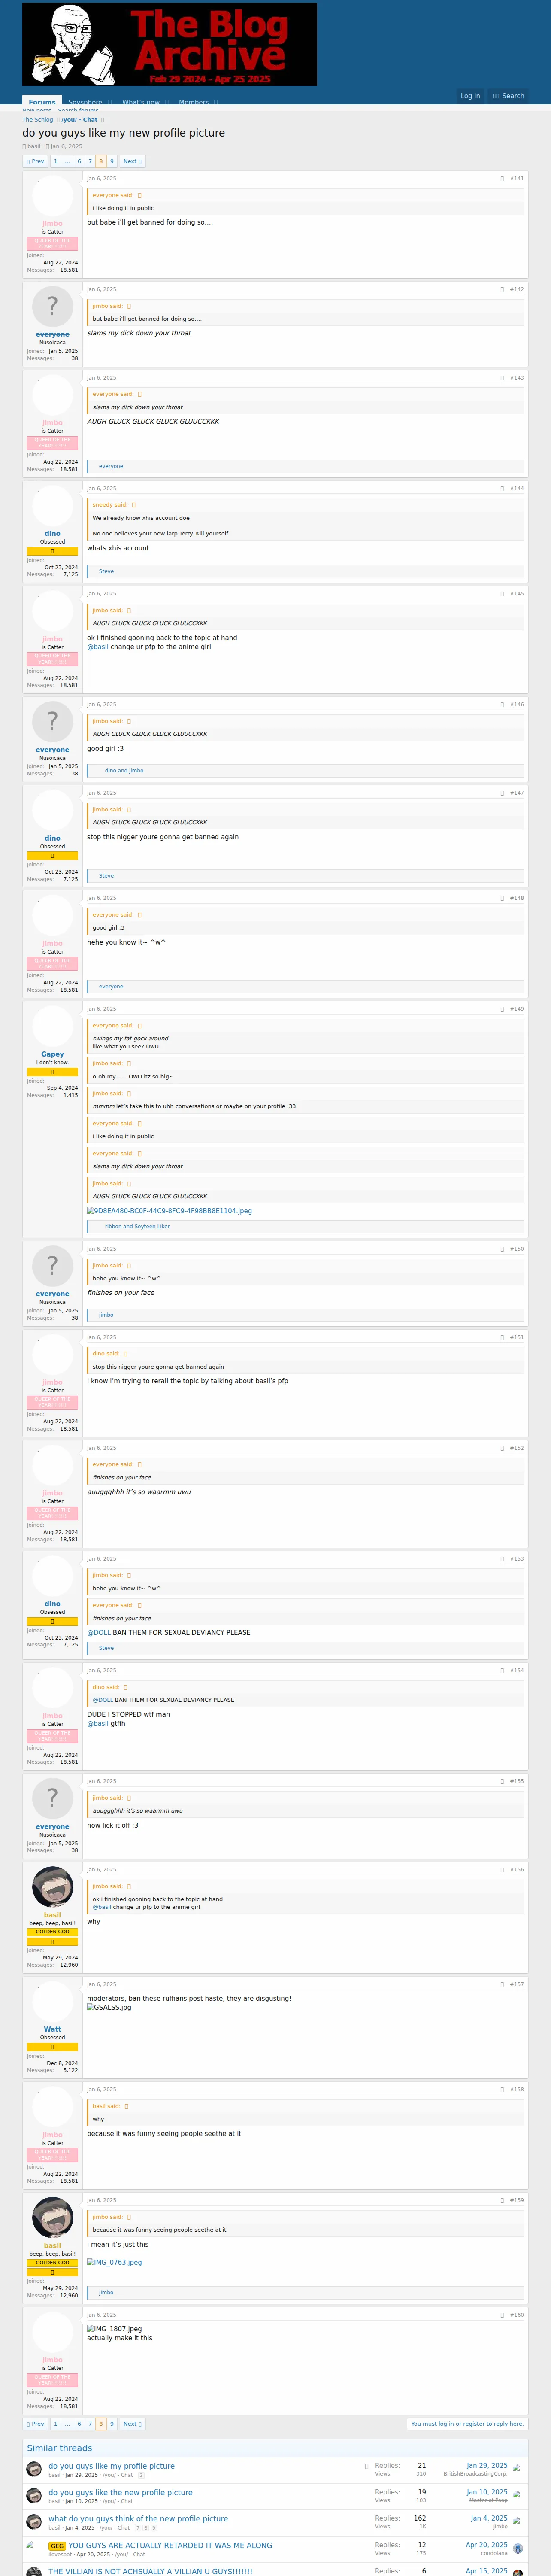Open the IMG_1807.jpeg image in post #160
The width and height of the screenshot is (551, 2576).
click(x=114, y=2329)
